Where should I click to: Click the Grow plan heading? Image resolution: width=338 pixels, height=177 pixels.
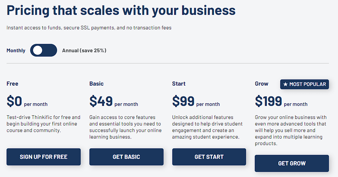click(262, 84)
